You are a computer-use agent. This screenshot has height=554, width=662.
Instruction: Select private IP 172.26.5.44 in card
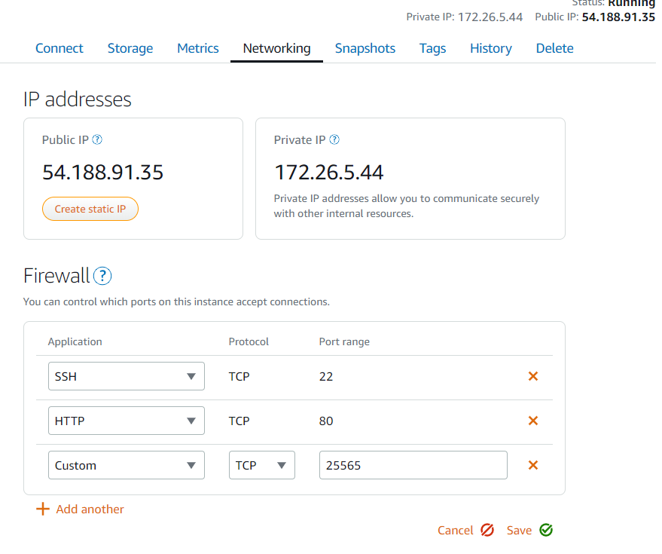(x=329, y=173)
